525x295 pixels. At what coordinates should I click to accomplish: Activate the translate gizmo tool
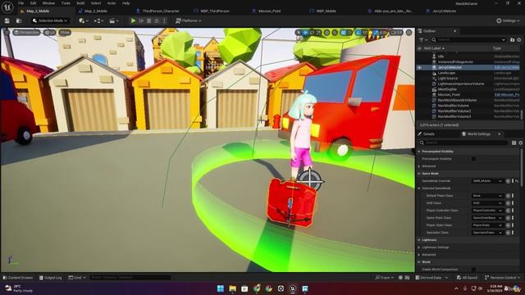click(x=305, y=33)
